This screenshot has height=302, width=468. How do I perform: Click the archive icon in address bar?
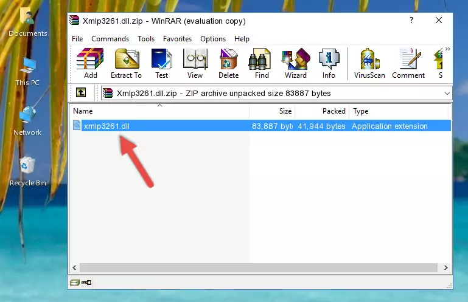tap(108, 94)
